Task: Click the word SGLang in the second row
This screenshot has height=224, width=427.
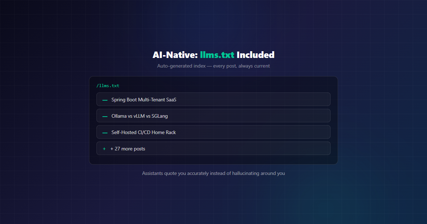Action: [159, 116]
